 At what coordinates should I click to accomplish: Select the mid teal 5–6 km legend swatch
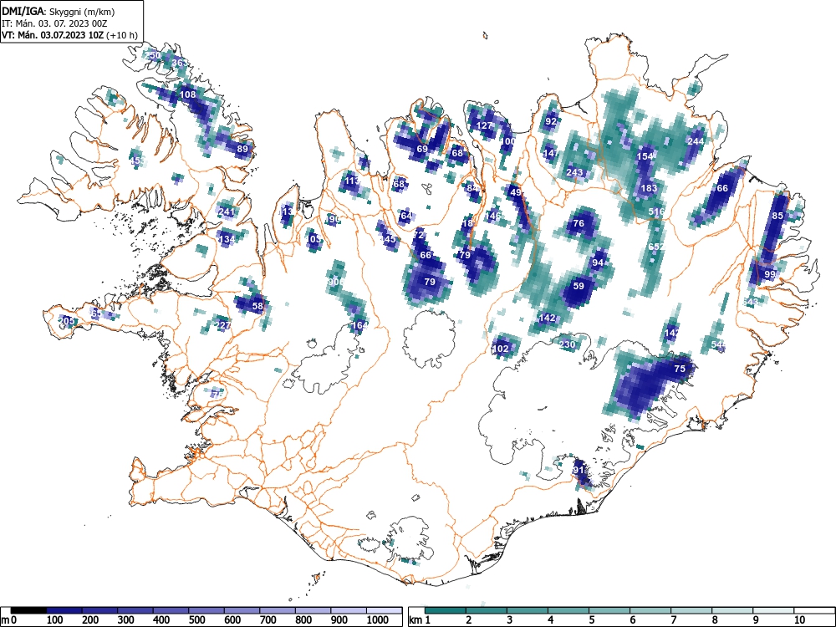click(609, 610)
